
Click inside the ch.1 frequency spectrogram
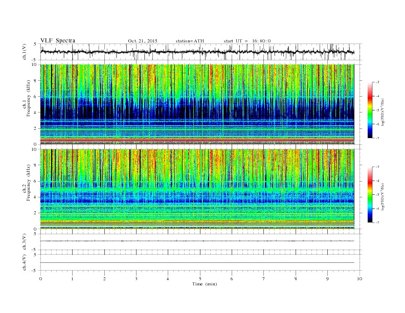click(x=197, y=104)
